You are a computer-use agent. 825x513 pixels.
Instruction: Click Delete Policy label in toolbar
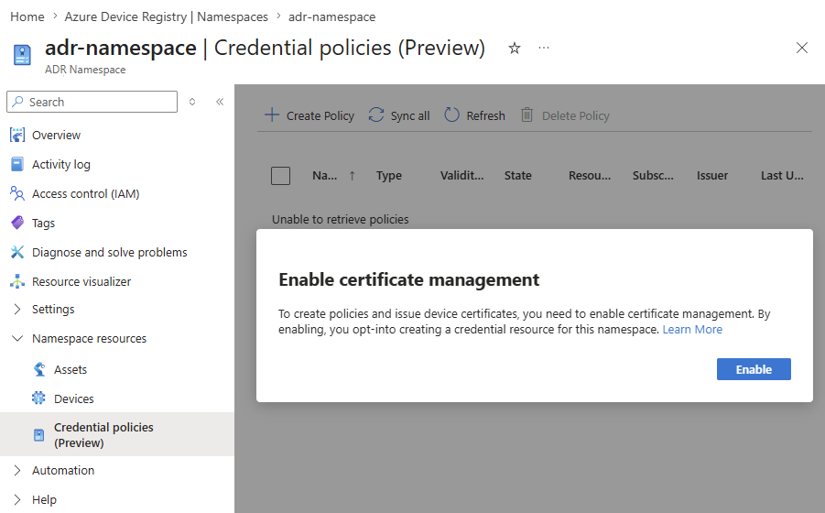pos(576,115)
